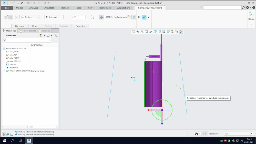The height and width of the screenshot is (144, 256).
Task: Switch to the Model ribbon tab
Action: [x=19, y=8]
